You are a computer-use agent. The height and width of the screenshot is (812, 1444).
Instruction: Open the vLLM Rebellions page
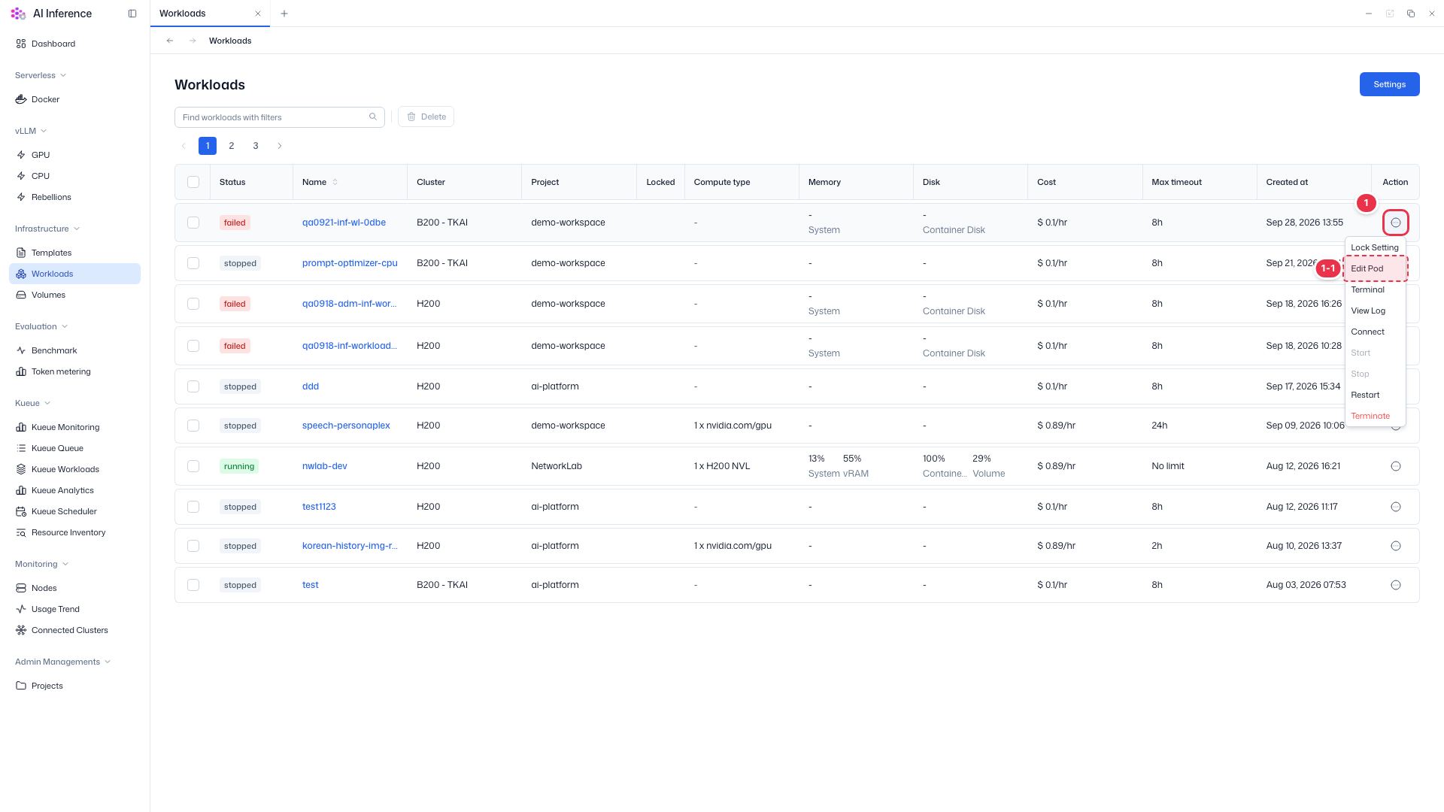[51, 197]
